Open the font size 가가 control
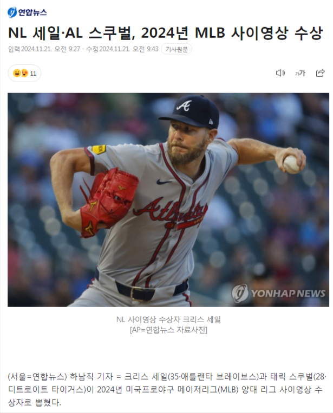The width and height of the screenshot is (333, 413). 300,73
